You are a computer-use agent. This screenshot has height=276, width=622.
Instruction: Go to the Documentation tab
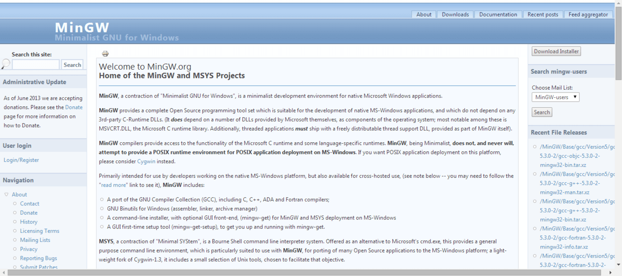(498, 15)
